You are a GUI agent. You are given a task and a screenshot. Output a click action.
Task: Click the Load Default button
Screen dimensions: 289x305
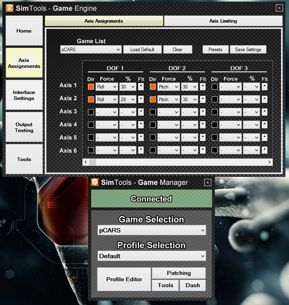coord(142,50)
